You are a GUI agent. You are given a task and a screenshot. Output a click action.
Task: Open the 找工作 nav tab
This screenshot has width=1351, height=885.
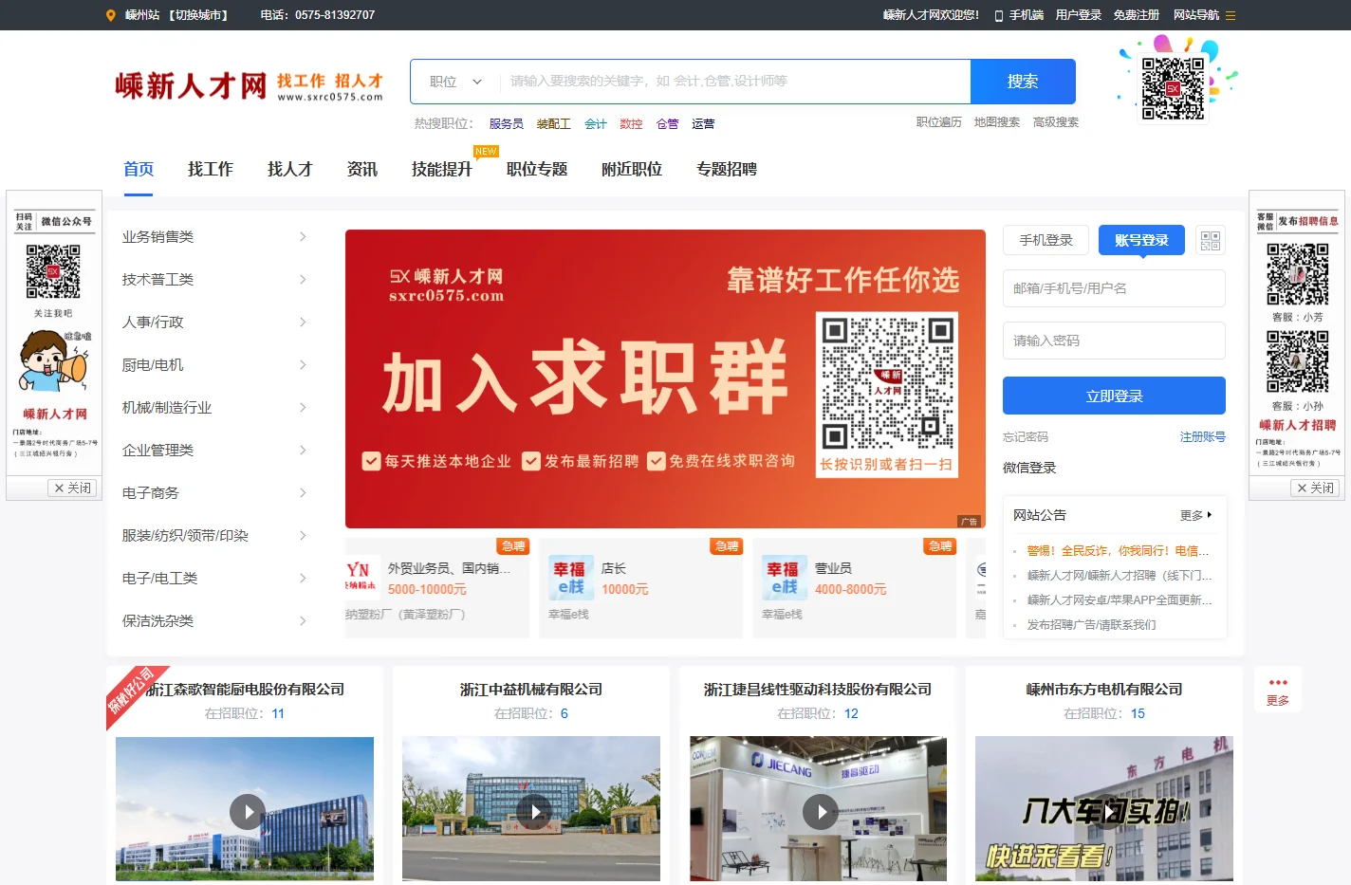coord(211,169)
